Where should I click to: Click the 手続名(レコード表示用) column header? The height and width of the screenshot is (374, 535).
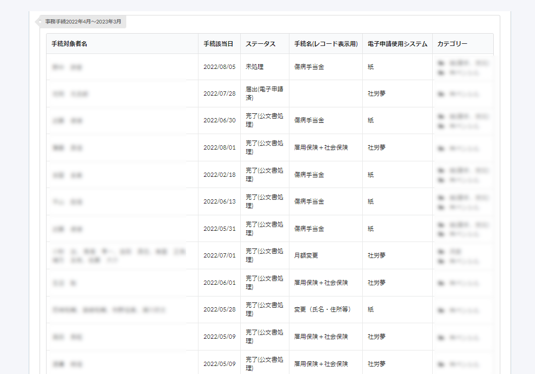click(x=325, y=44)
